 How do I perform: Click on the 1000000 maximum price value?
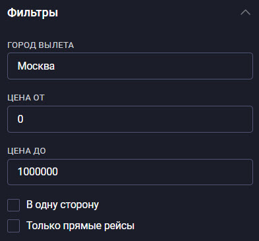pos(38,171)
